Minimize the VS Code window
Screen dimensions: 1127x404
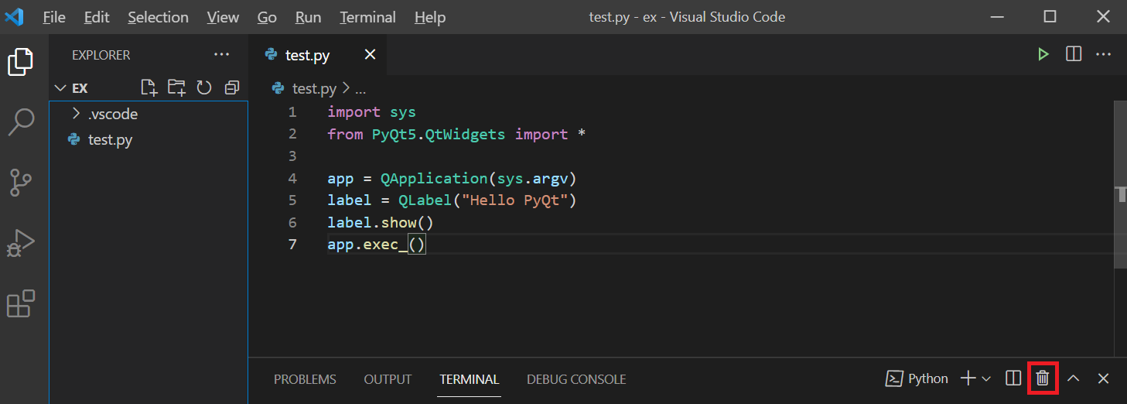pos(996,16)
